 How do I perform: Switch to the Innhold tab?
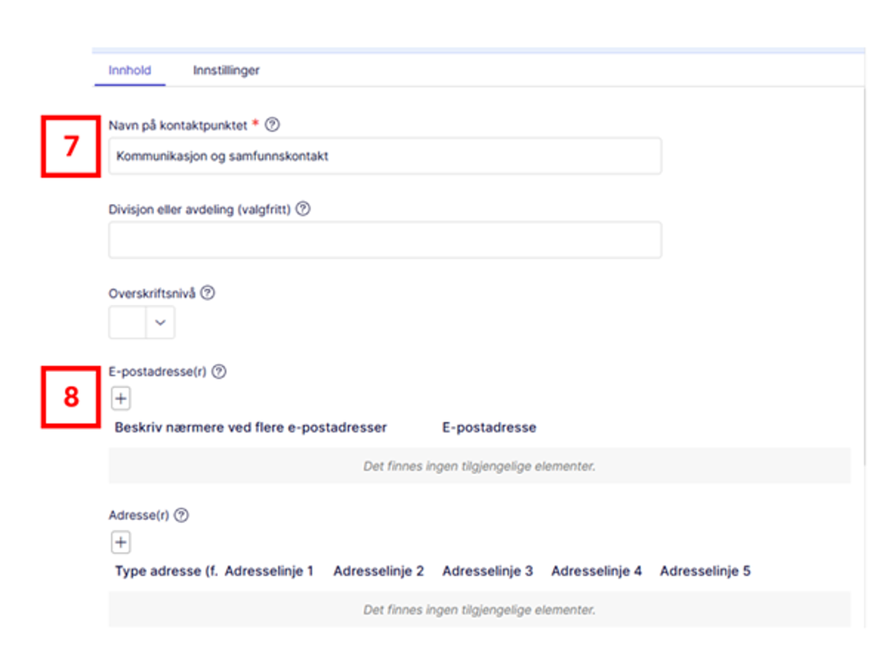point(130,71)
